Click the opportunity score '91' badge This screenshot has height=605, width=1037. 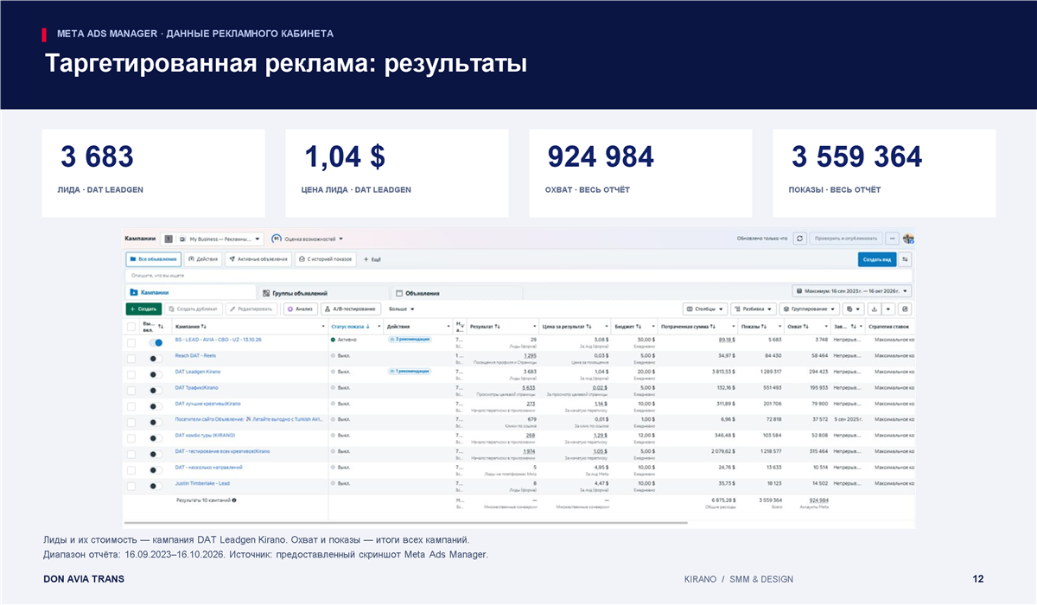(276, 239)
